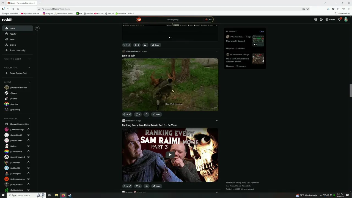
Task: Select Explore in sidebar
Action: pos(18,45)
